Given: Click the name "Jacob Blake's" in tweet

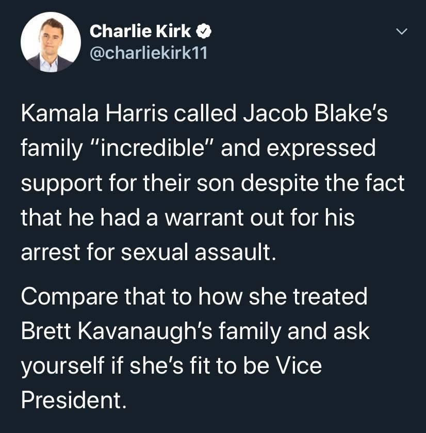Looking at the screenshot, I should pos(315,114).
